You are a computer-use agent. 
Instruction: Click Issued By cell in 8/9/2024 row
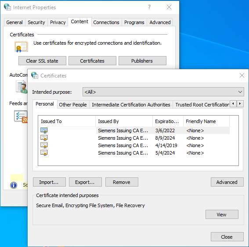[x=123, y=138]
